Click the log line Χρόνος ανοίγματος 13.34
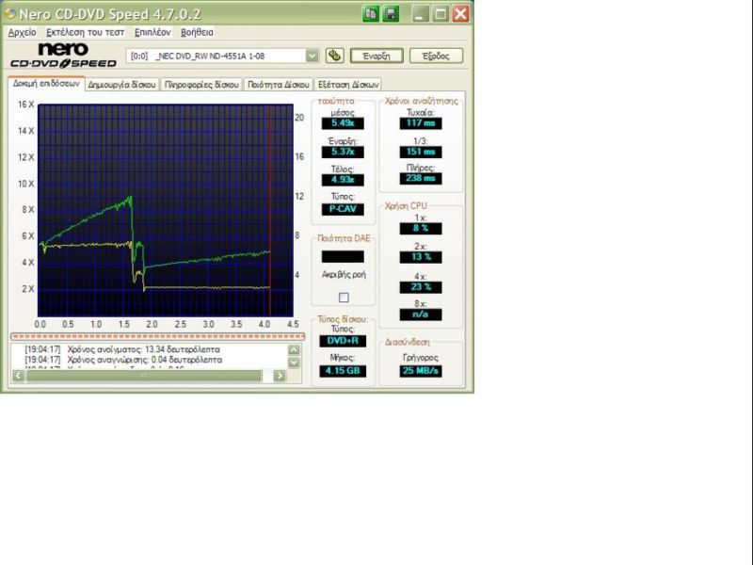Viewport: 753px width, 565px height. coord(123,349)
